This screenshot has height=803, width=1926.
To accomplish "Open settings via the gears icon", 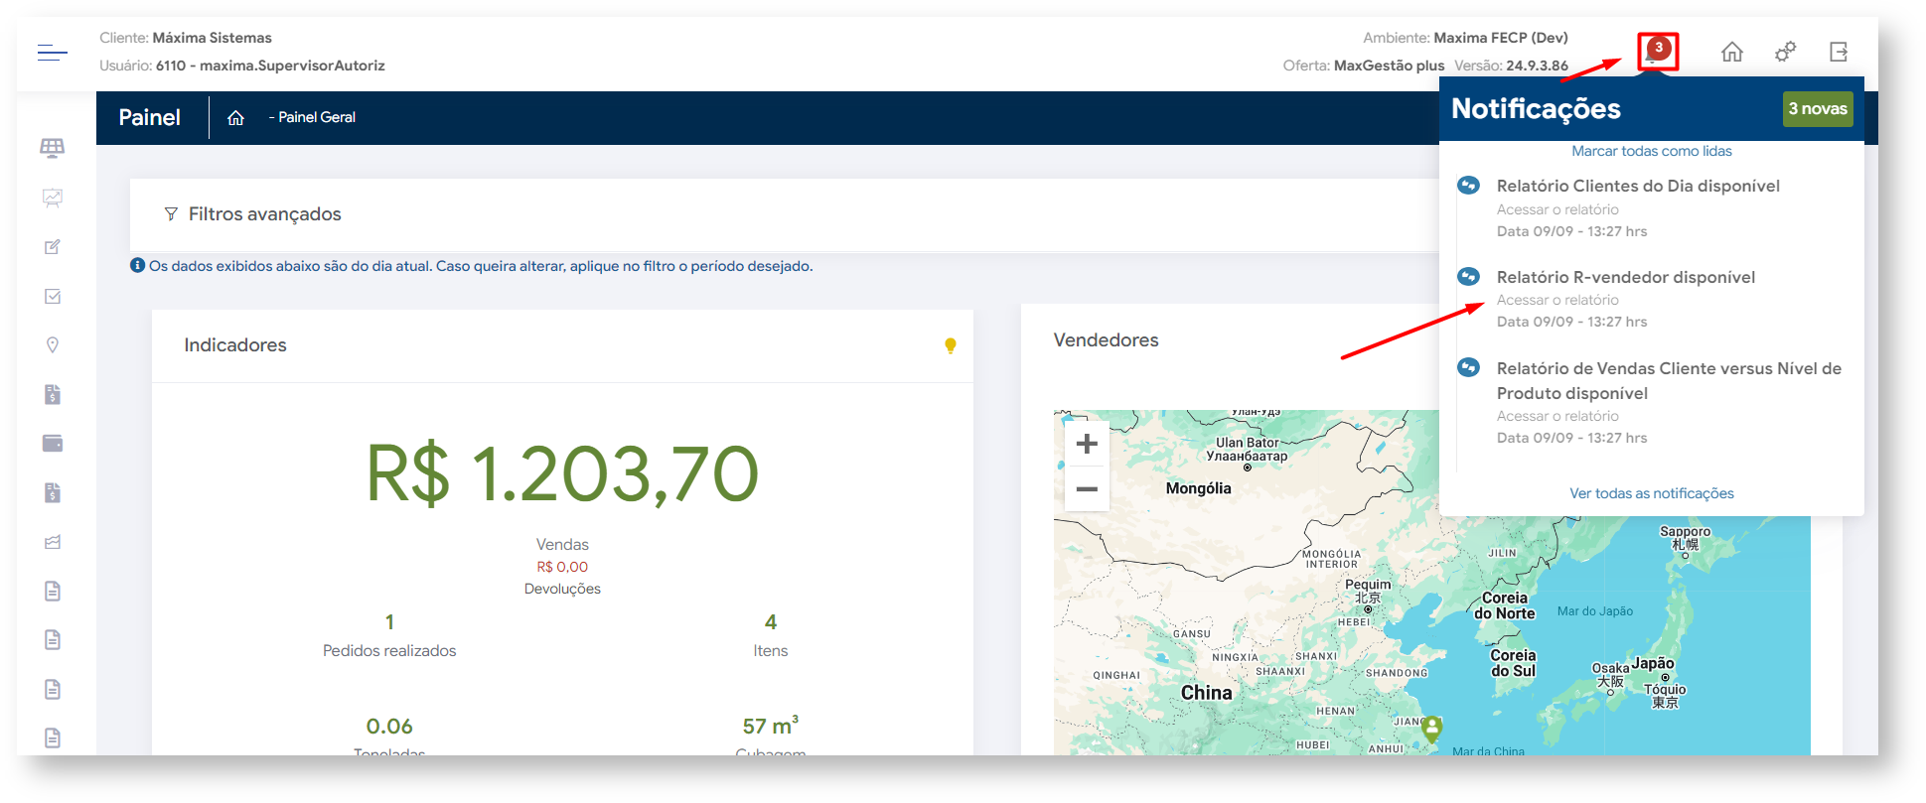I will click(1785, 52).
